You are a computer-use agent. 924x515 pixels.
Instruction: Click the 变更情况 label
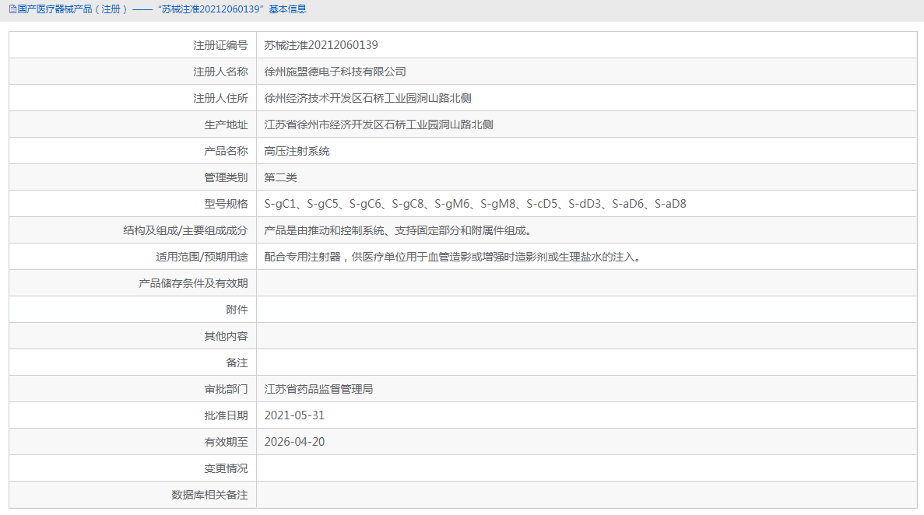(x=226, y=468)
